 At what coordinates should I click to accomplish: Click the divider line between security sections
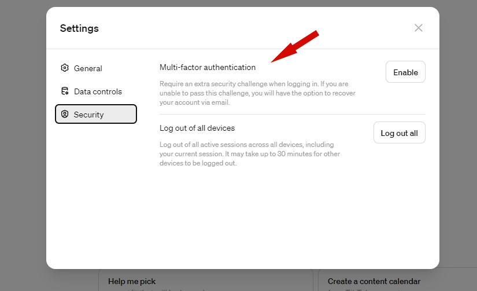point(293,115)
